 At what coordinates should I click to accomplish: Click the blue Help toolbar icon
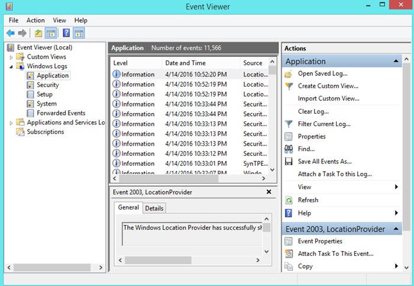click(66, 33)
